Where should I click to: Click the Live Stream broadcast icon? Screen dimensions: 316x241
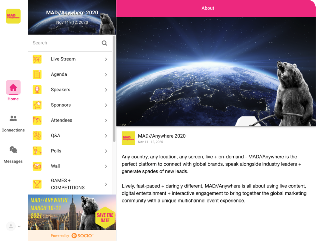pyautogui.click(x=37, y=59)
